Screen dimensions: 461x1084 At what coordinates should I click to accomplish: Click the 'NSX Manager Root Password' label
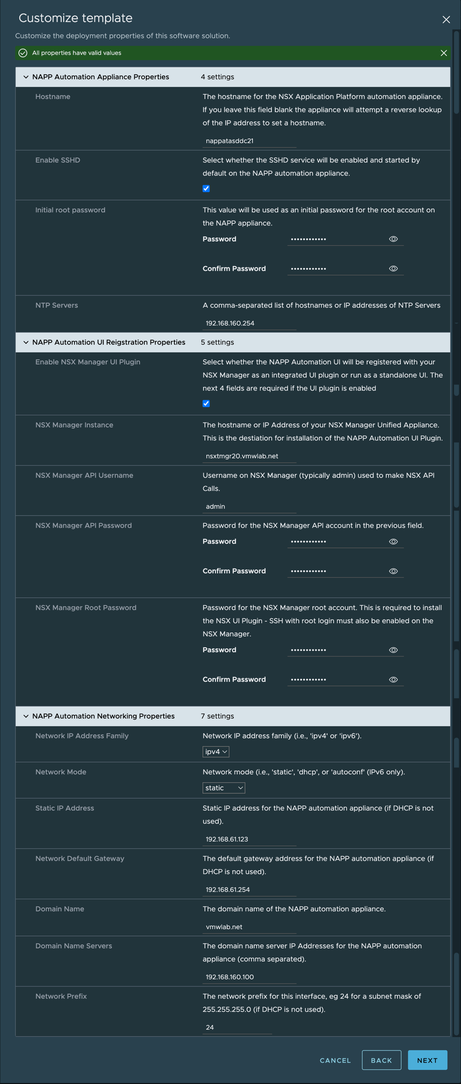(x=86, y=608)
